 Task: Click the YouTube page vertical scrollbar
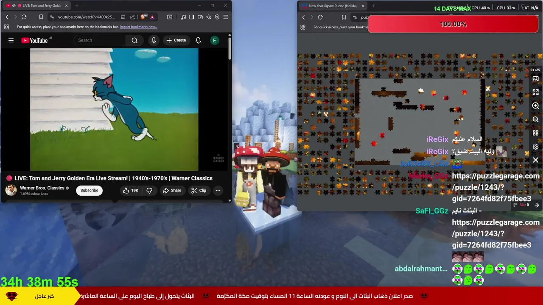(x=230, y=49)
